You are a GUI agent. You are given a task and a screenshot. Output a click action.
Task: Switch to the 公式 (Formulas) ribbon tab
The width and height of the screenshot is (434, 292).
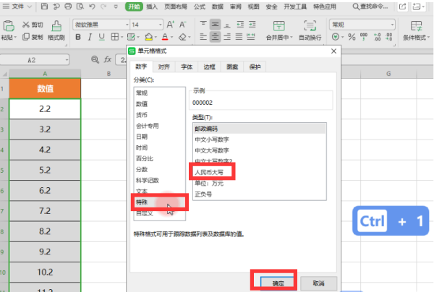pos(200,7)
